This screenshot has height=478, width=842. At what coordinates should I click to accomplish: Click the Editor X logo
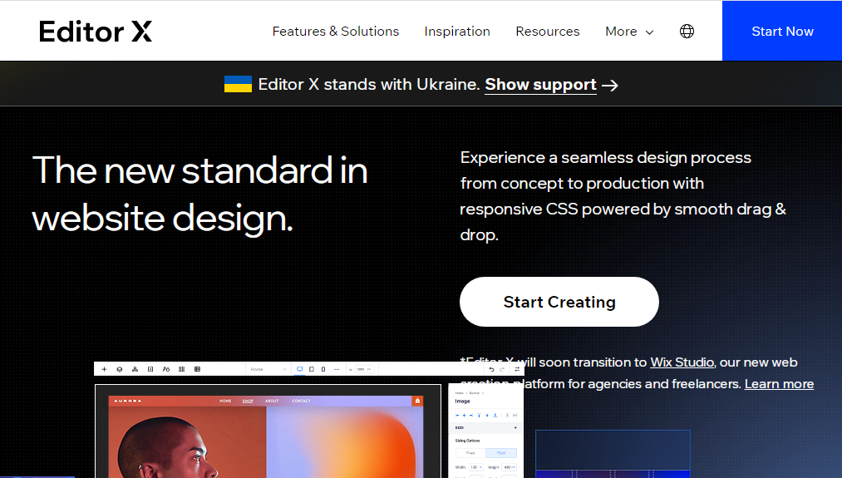(96, 32)
